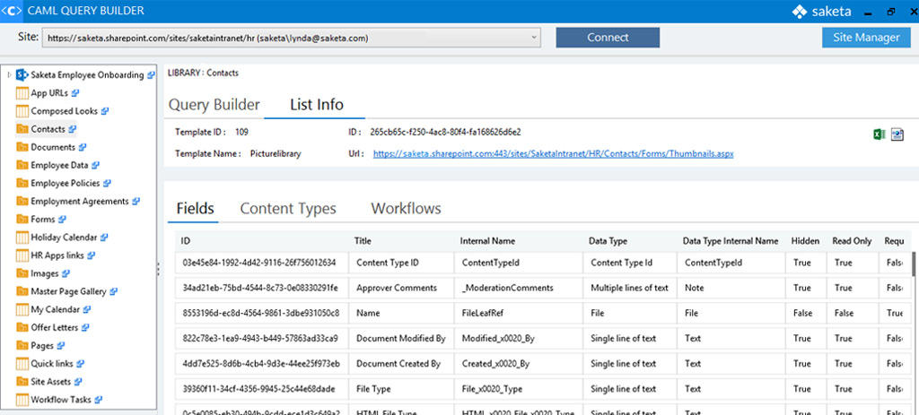Open link icon beside Master Page Gallery
Image resolution: width=919 pixels, height=415 pixels.
114,291
